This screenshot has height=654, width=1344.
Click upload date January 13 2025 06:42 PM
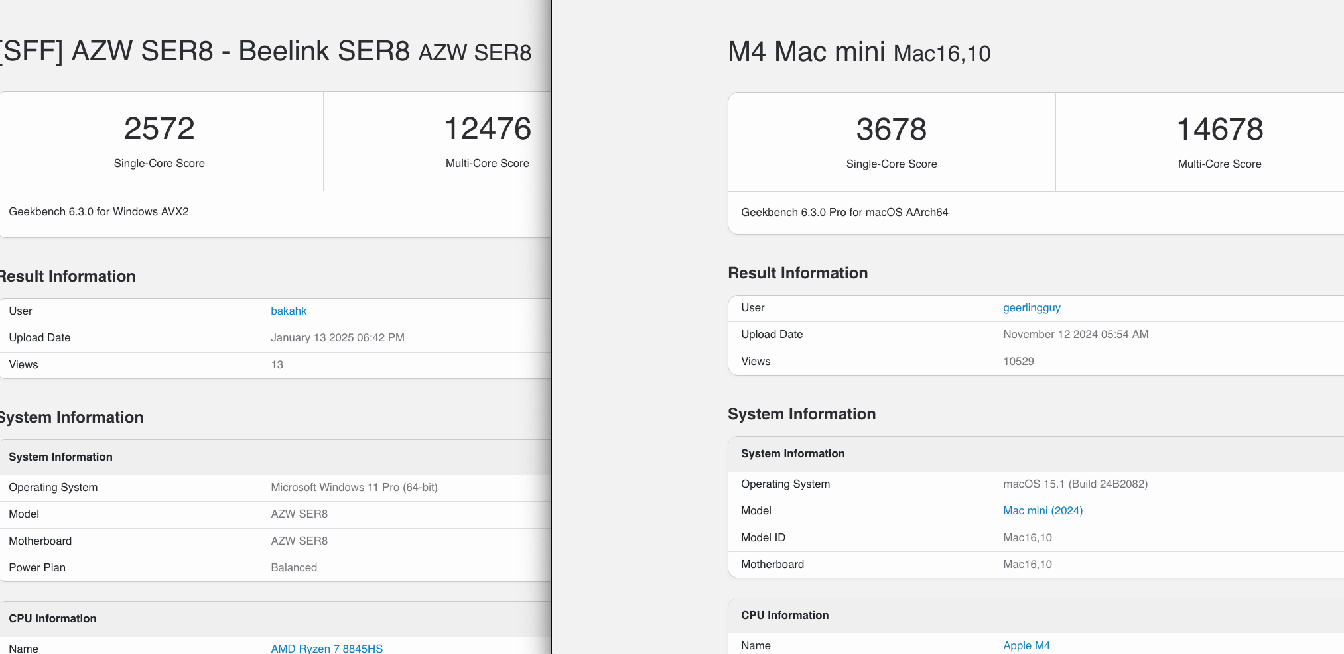click(x=338, y=337)
